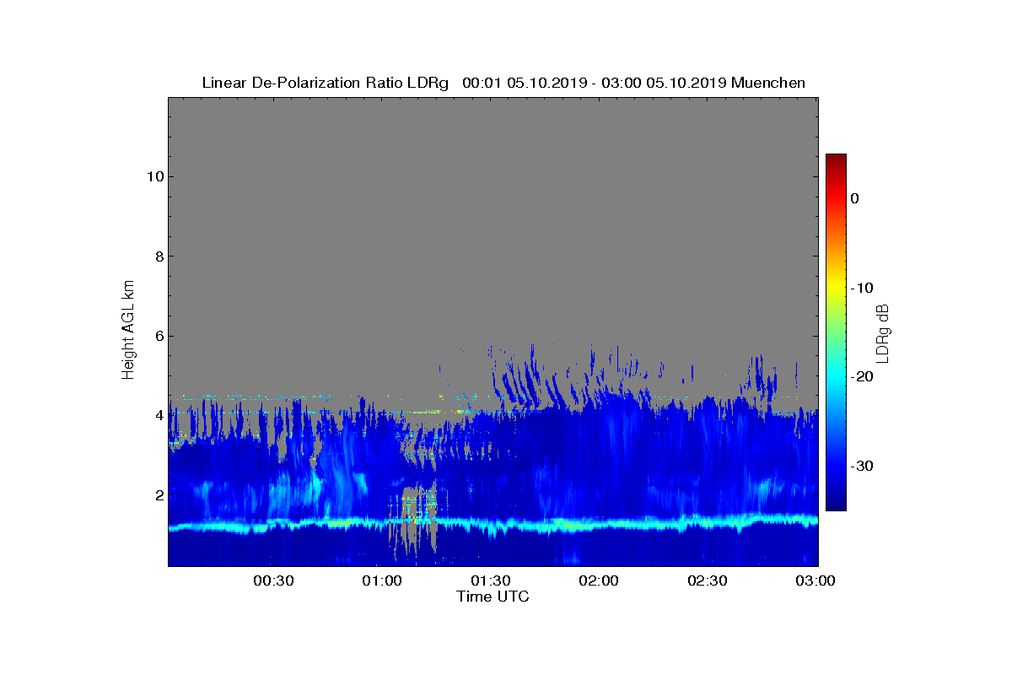This screenshot has width=1012, height=675.
Task: Click the yellow band of the colorbar
Action: [x=836, y=288]
